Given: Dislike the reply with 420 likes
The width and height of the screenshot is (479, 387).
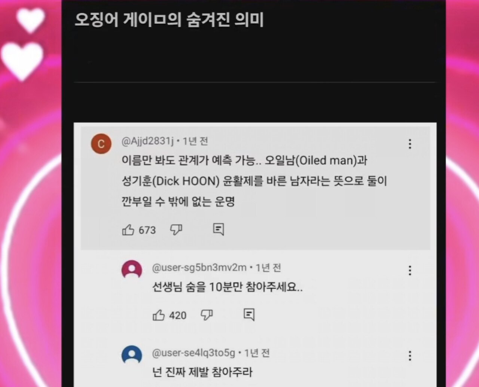Looking at the screenshot, I should click(207, 315).
